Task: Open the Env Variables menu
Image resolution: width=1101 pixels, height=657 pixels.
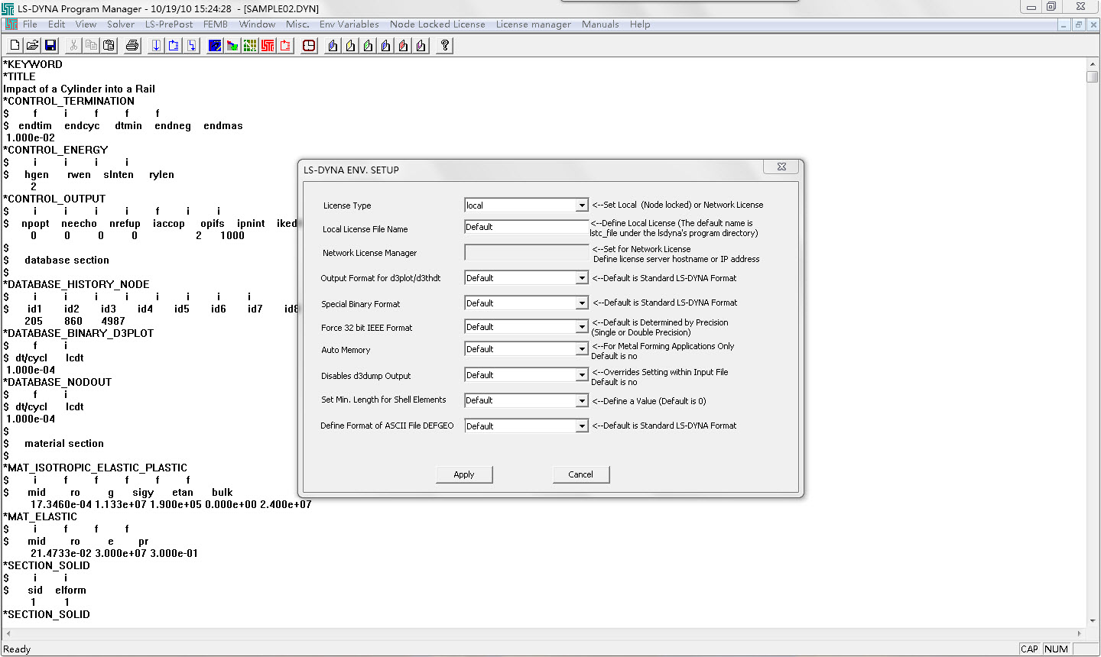Action: tap(349, 24)
